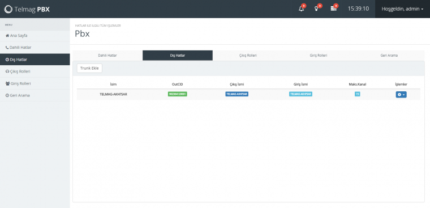Image resolution: width=430 pixels, height=208 pixels.
Task: Switch to the Dış Hatlar tab
Action: pyautogui.click(x=178, y=55)
